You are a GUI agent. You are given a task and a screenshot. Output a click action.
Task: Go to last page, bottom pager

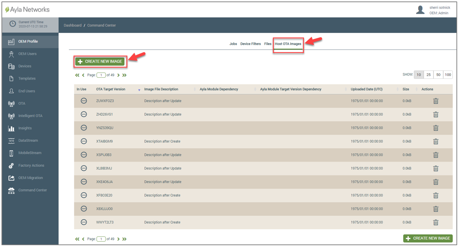point(124,239)
